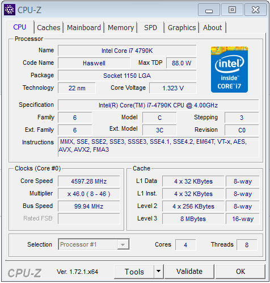Click the L1 Inst. size 4 x 32 KBytes
The image size is (270, 283).
coord(193,194)
